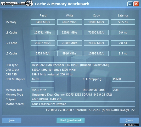Click the Memory Bus label
This screenshot has height=127, width=141.
coord(14,90)
